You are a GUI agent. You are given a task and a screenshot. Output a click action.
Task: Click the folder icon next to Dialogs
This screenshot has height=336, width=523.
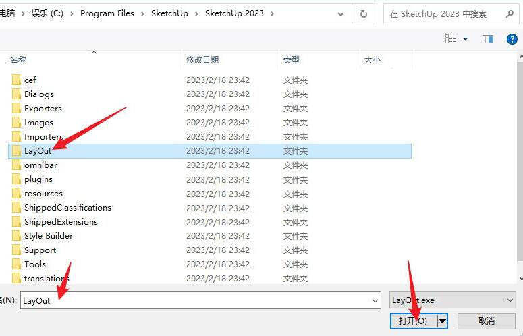point(16,94)
